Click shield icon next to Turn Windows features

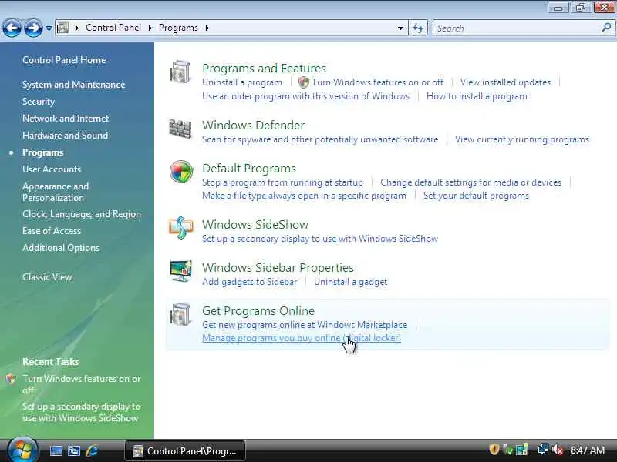303,82
